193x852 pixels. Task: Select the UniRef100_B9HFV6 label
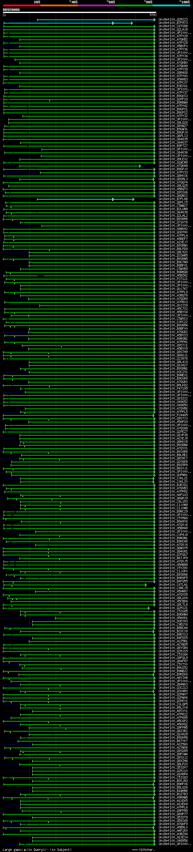click(173, 784)
